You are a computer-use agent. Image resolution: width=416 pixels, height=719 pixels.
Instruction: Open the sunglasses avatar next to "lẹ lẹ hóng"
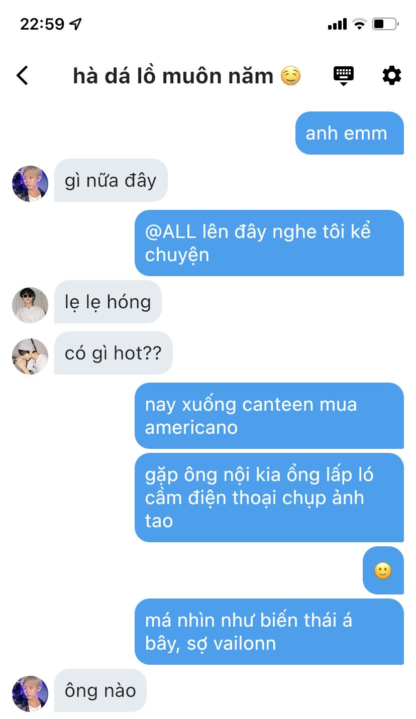coord(30,305)
